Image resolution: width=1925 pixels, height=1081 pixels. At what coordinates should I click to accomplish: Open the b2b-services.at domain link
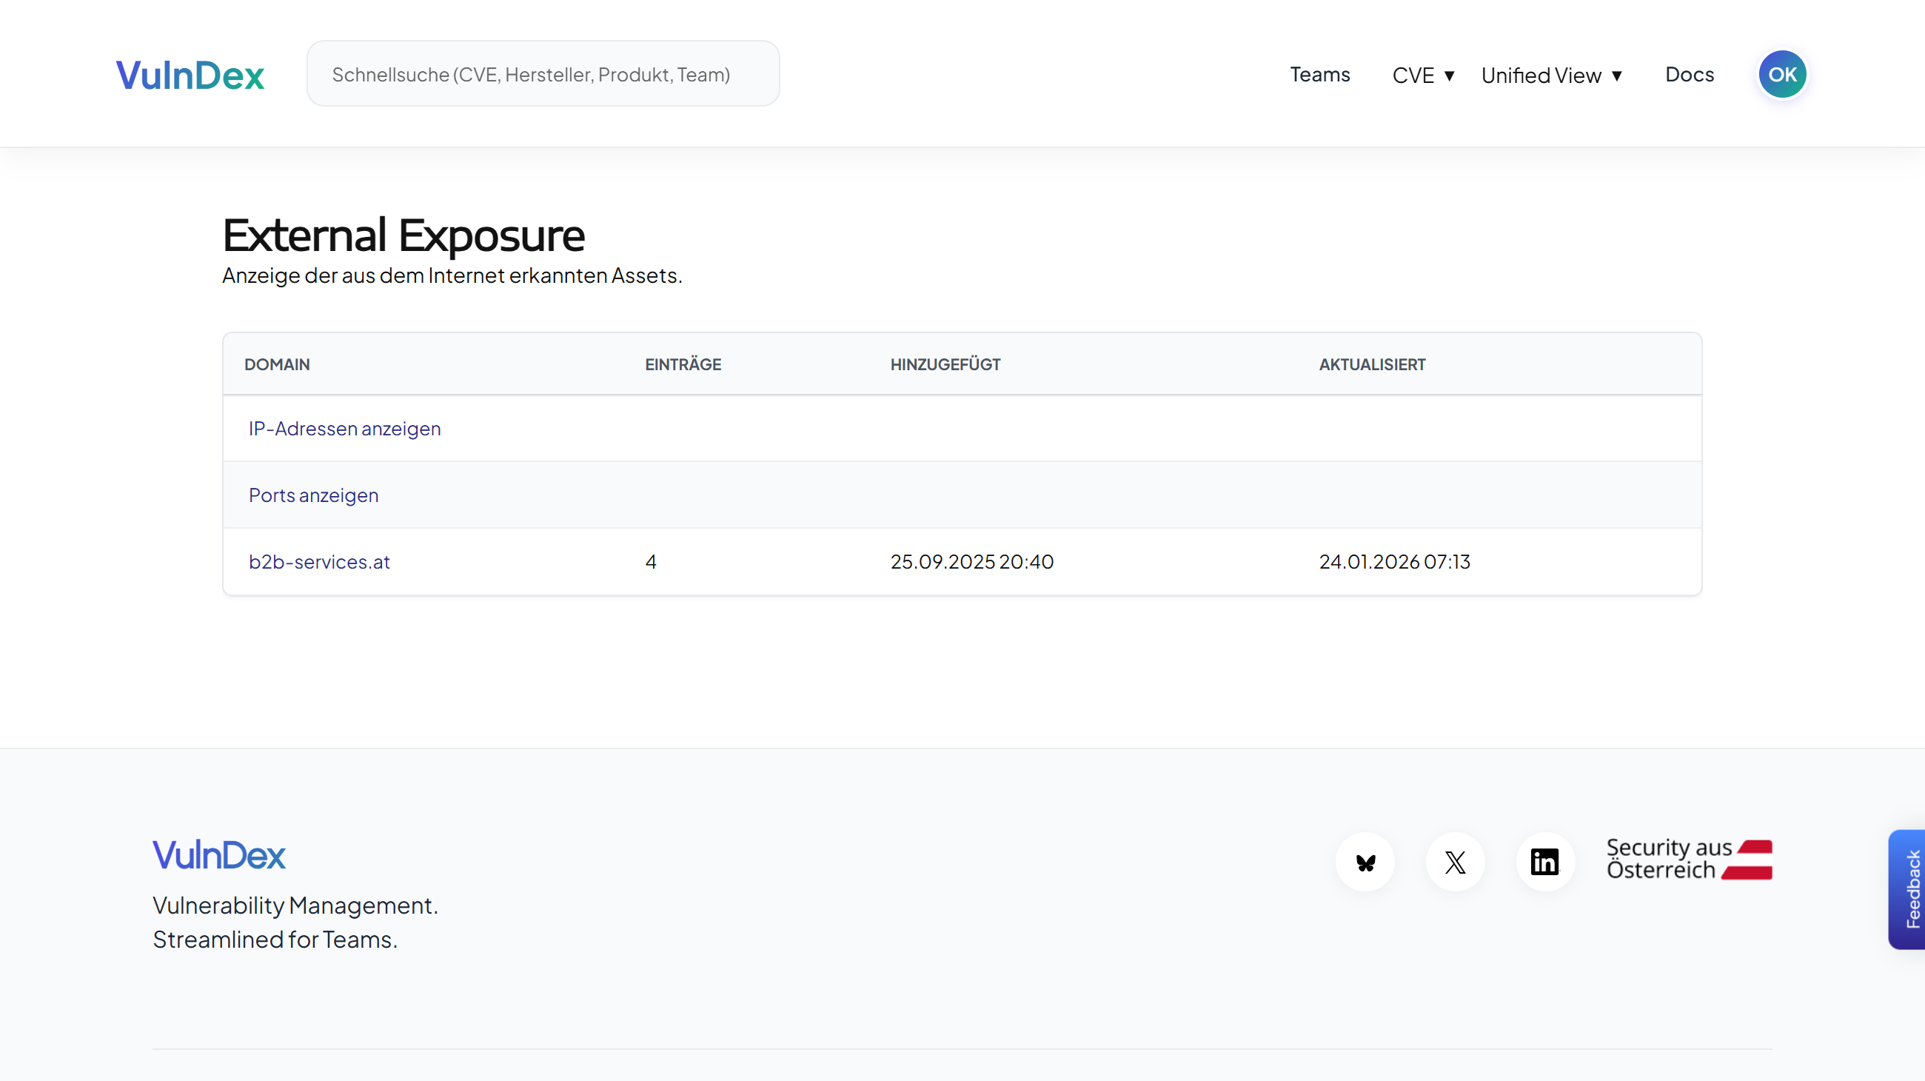coord(319,561)
